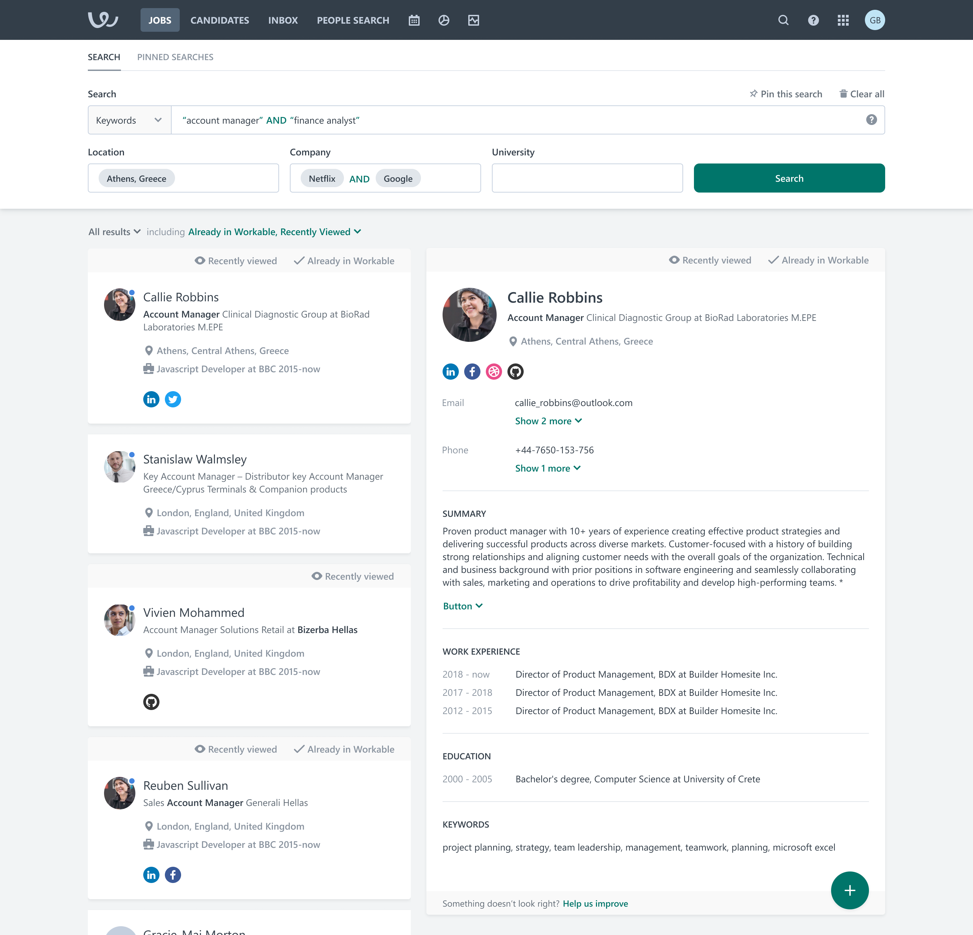This screenshot has width=973, height=935.
Task: Click the Help us improve link
Action: click(595, 904)
